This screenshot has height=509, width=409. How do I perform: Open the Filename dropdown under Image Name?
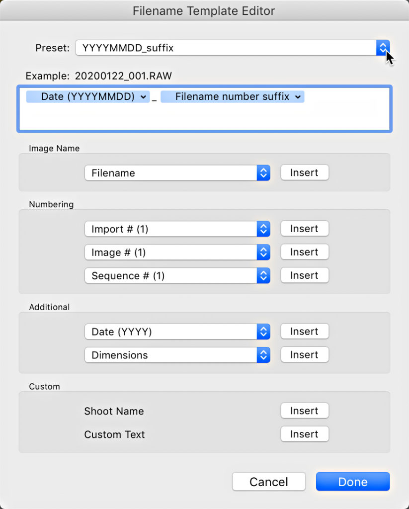(x=174, y=172)
